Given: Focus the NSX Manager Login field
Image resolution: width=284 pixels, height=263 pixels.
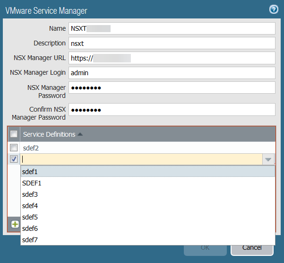Looking at the screenshot, I should tap(172, 73).
